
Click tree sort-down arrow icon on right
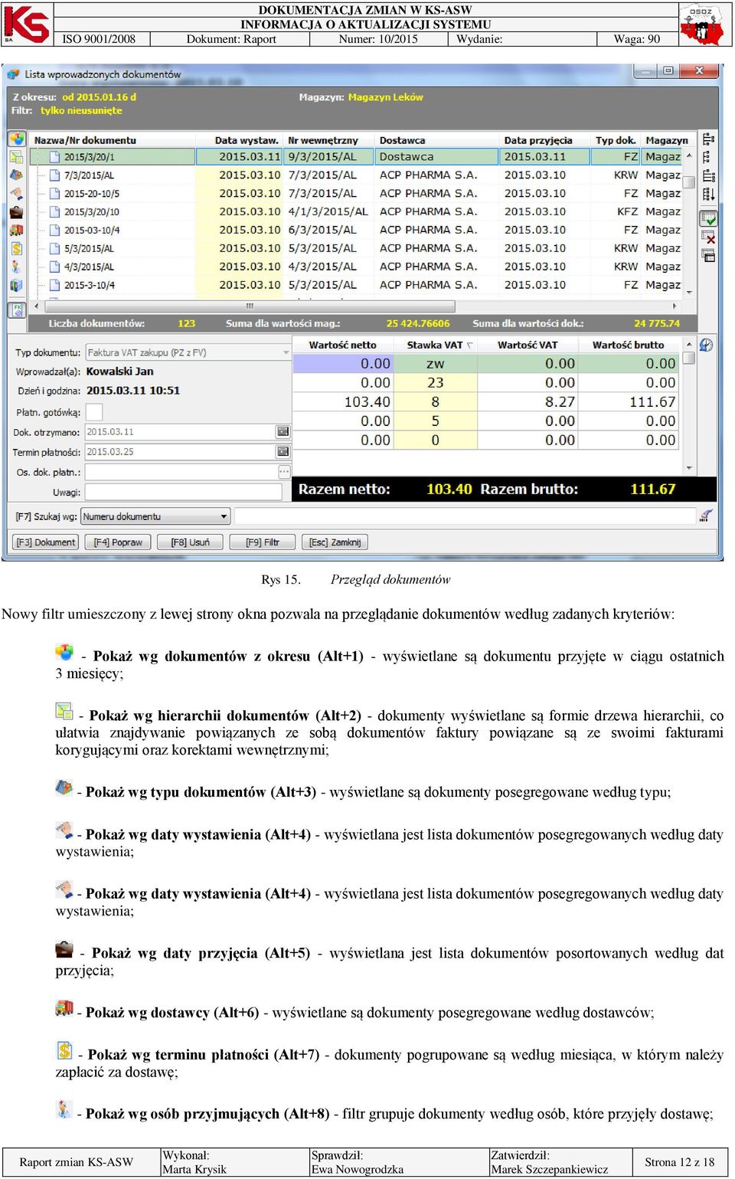708,194
